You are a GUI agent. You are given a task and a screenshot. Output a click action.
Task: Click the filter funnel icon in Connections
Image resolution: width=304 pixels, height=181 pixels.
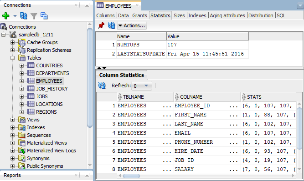[34, 16]
